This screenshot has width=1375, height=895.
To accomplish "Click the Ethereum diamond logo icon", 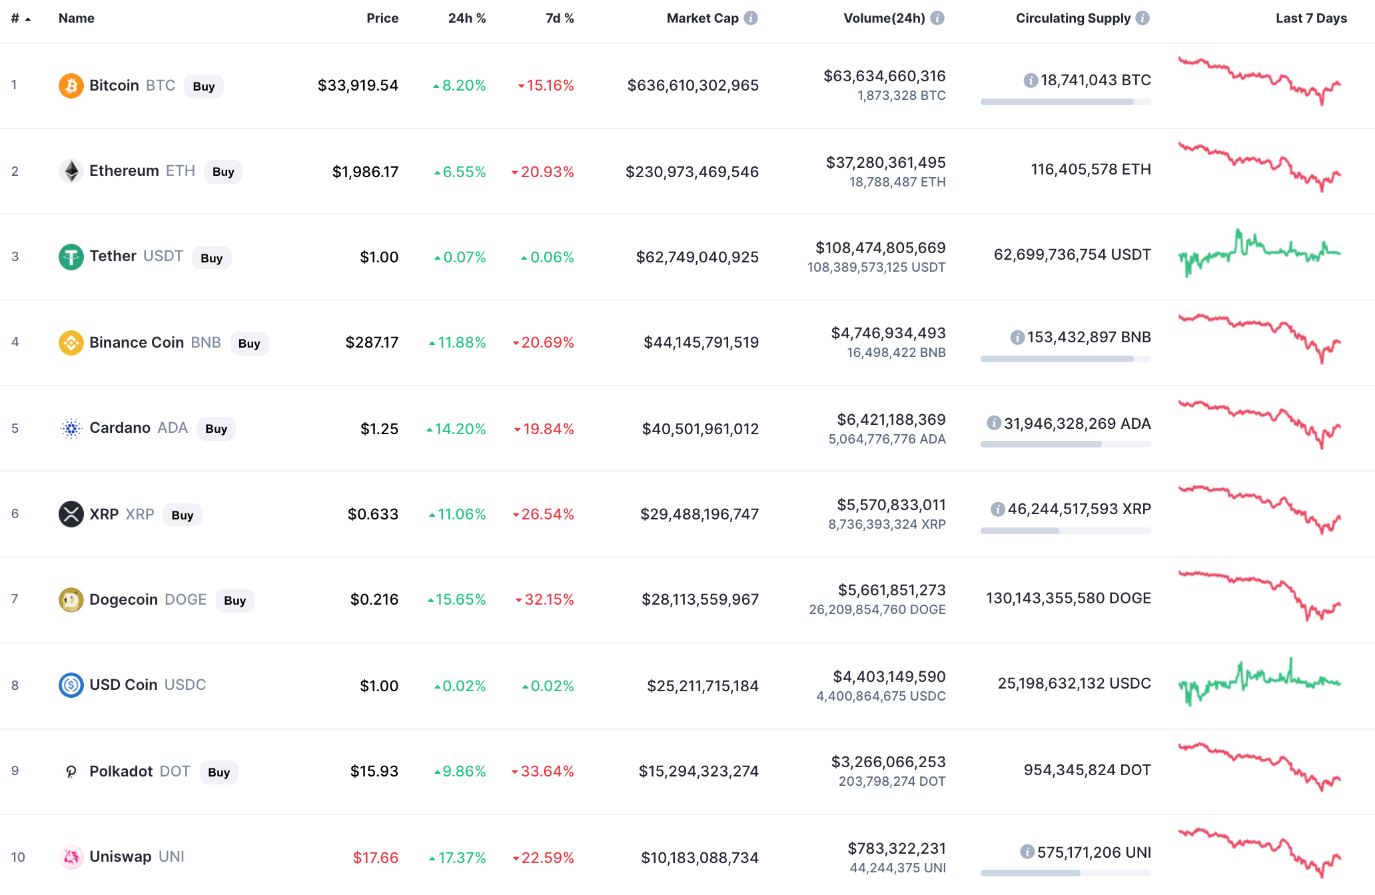I will [71, 171].
